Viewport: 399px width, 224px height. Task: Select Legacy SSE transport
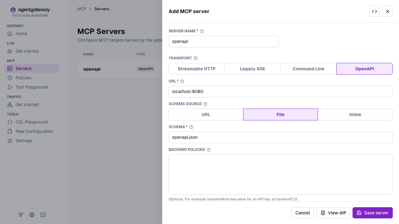pos(252,69)
